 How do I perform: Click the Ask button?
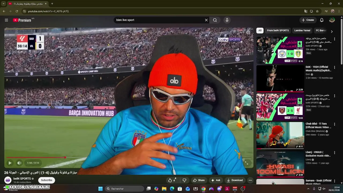(x=216, y=180)
